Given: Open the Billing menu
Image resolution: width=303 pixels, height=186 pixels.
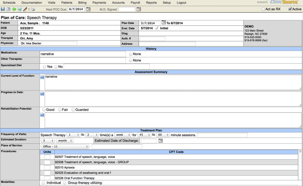Looking at the screenshot, I should (x=82, y=3).
